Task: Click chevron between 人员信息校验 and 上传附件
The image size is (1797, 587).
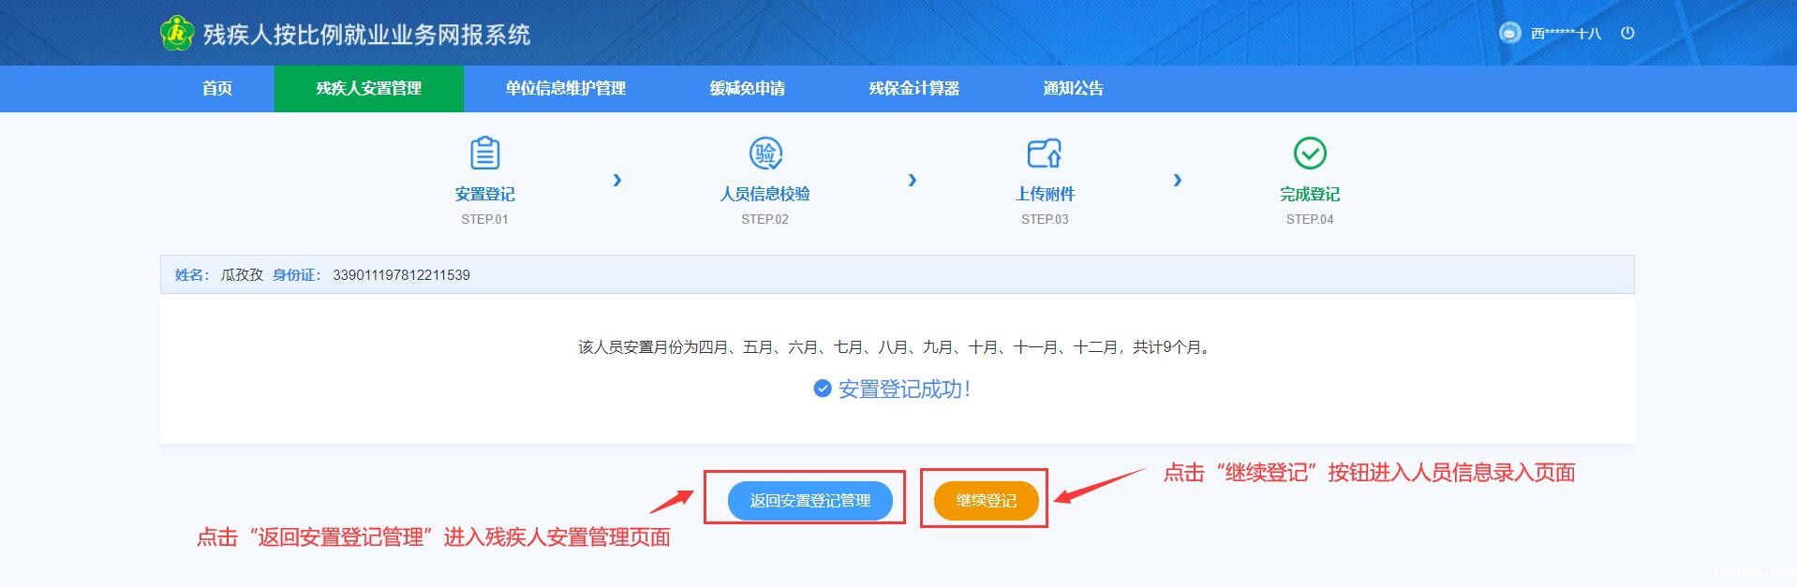Action: 913,180
